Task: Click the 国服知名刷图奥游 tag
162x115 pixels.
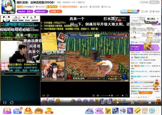Action: coord(68,7)
